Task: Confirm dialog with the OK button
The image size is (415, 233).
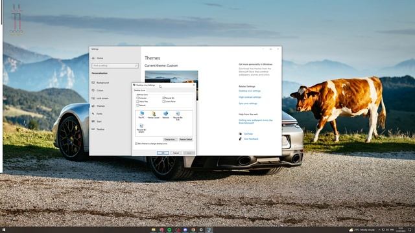Action: coord(163,153)
